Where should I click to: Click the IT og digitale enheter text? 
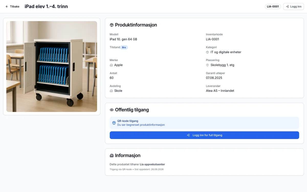(x=226, y=52)
